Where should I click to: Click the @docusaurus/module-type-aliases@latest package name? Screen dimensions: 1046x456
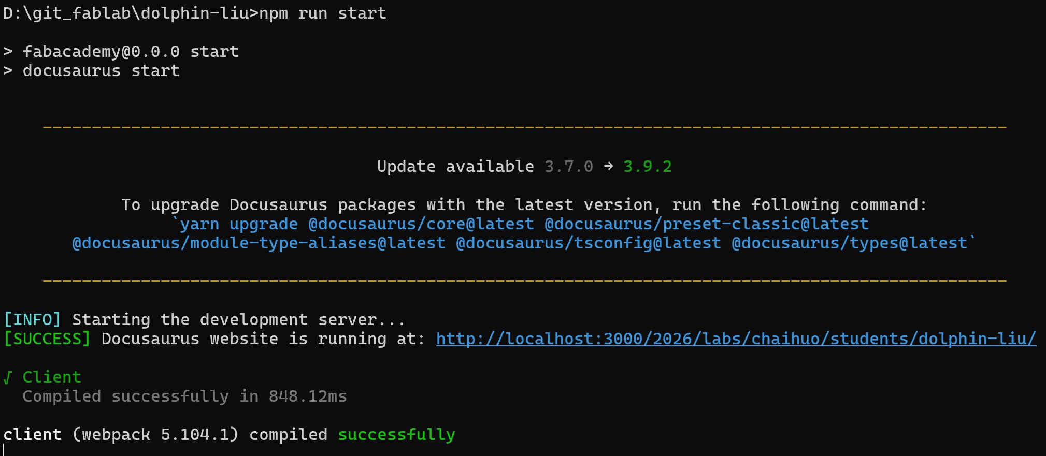pyautogui.click(x=259, y=243)
